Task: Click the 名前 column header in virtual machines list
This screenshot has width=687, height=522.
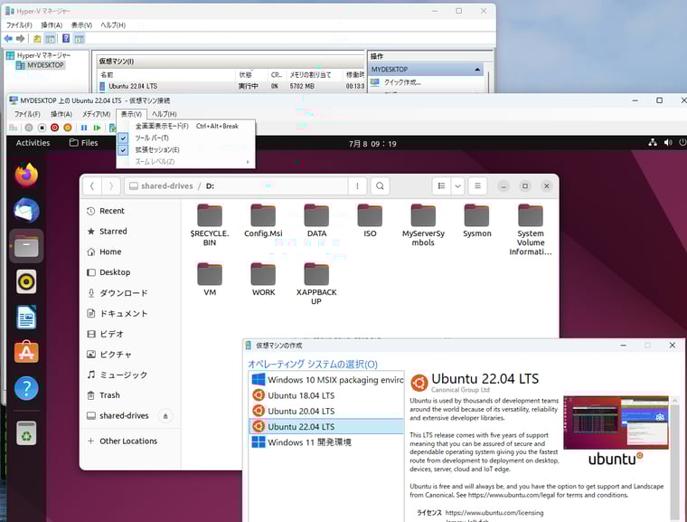Action: point(166,75)
